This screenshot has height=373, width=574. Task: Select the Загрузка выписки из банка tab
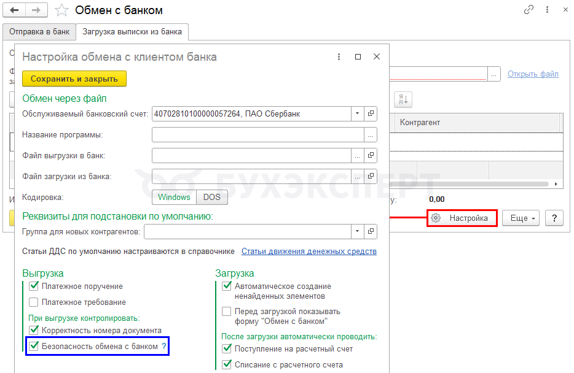[x=132, y=31]
